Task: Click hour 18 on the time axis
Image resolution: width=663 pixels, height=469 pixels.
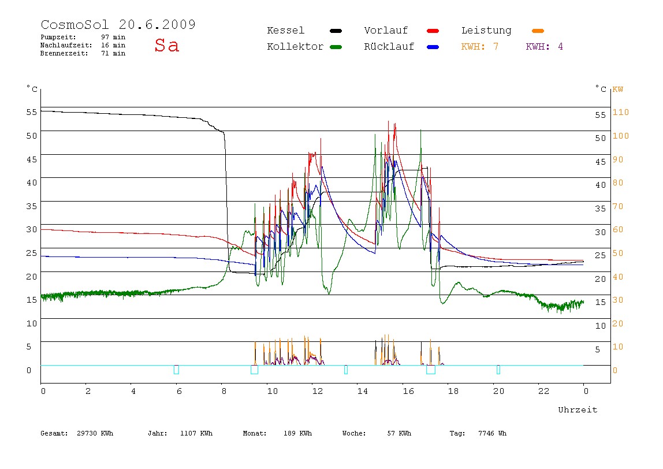Action: tap(453, 391)
